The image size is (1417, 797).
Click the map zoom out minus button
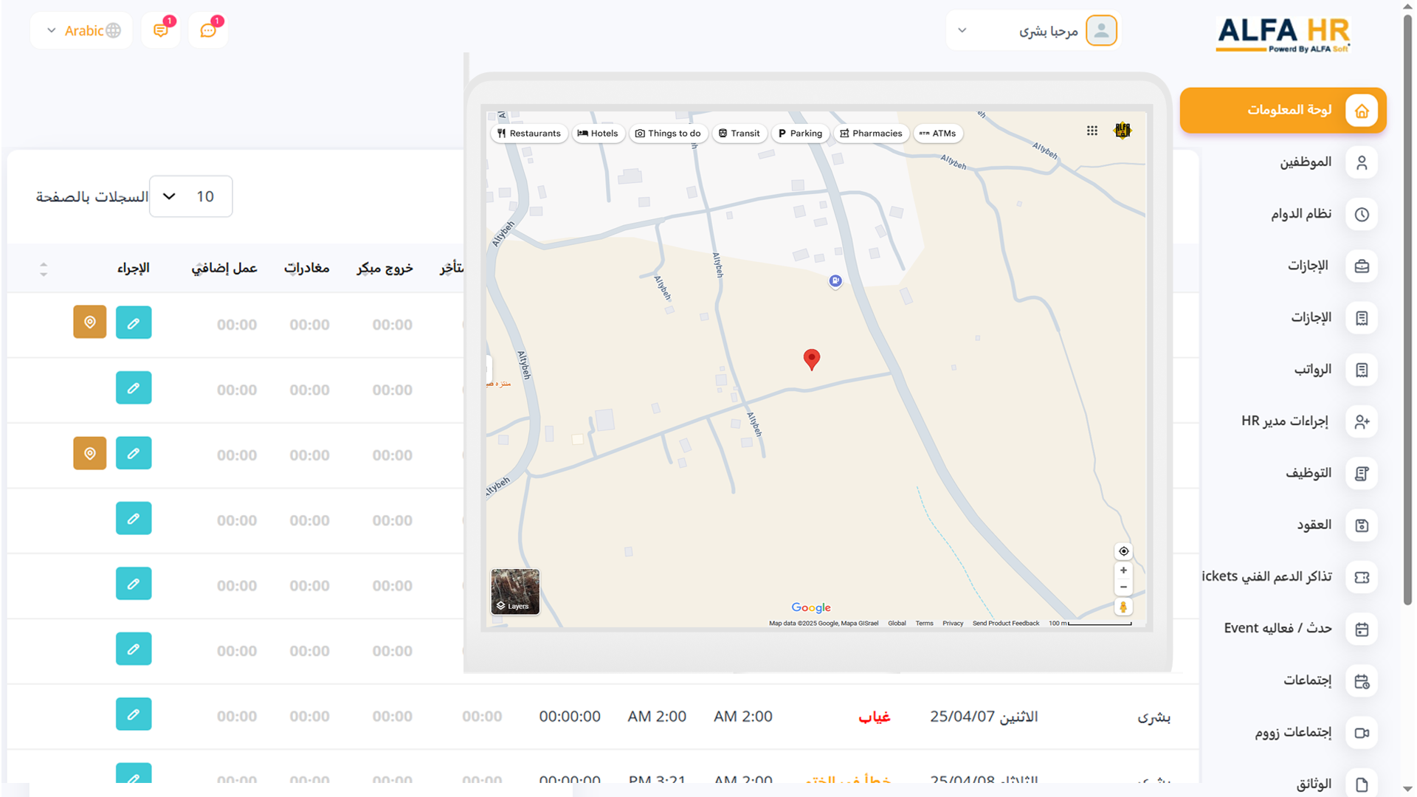click(x=1123, y=587)
